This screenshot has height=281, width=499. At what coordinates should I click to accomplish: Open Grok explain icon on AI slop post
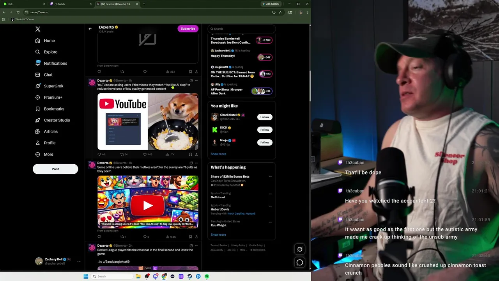click(x=191, y=81)
